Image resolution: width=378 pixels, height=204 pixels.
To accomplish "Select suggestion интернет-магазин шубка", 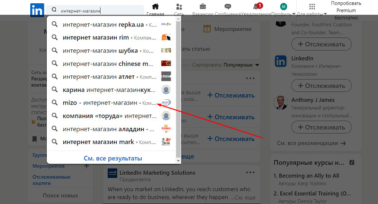I will click(112, 51).
